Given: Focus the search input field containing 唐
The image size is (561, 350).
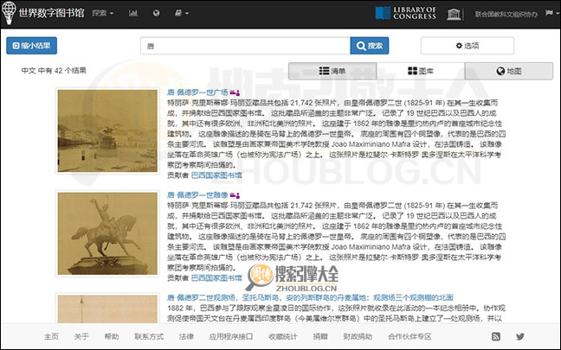Looking at the screenshot, I should (x=245, y=46).
